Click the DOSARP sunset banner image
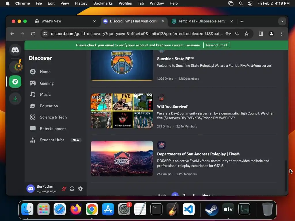The height and width of the screenshot is (221, 295). [x=122, y=159]
